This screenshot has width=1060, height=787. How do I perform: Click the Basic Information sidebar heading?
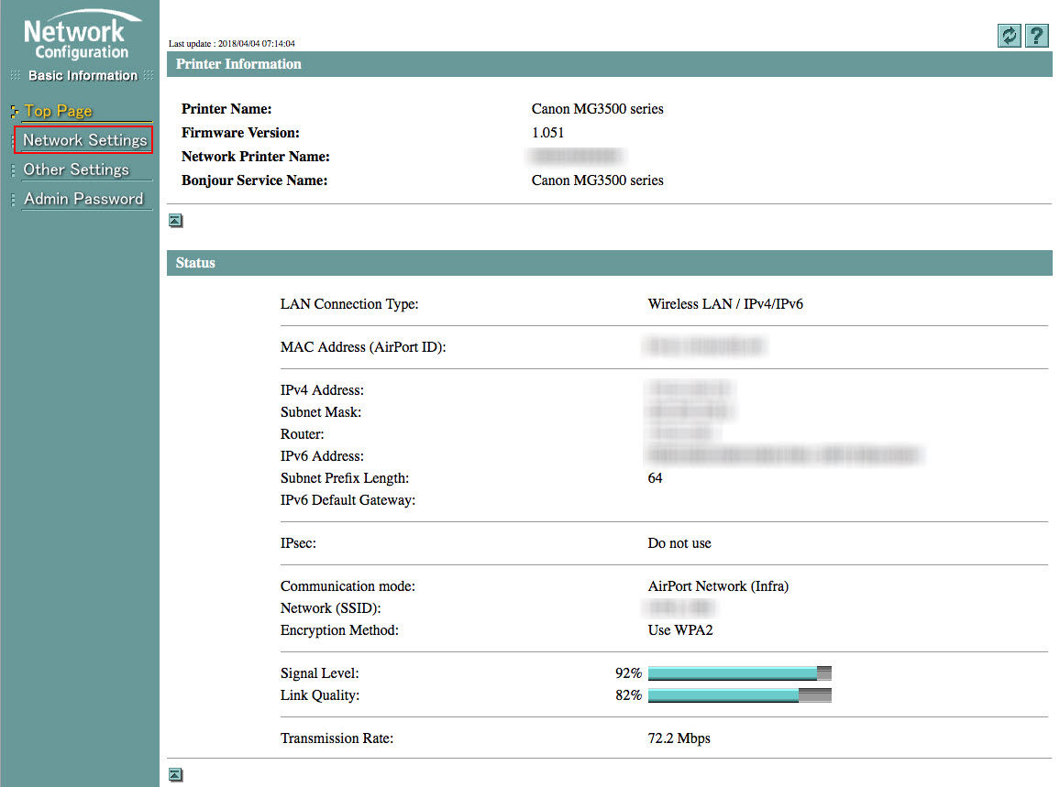click(83, 76)
